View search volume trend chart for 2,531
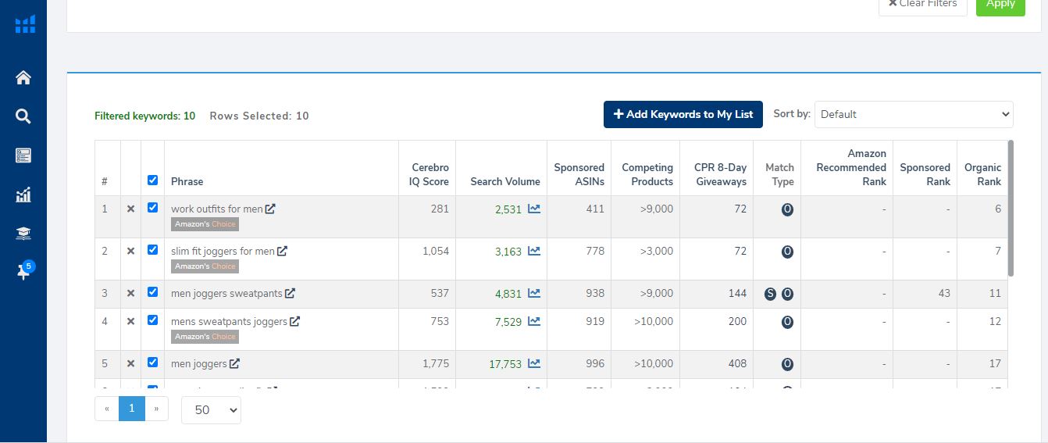Screen dimensions: 1048x443 point(534,209)
